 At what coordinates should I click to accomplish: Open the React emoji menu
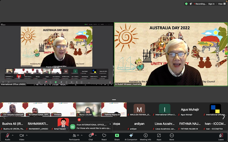(x=104, y=137)
